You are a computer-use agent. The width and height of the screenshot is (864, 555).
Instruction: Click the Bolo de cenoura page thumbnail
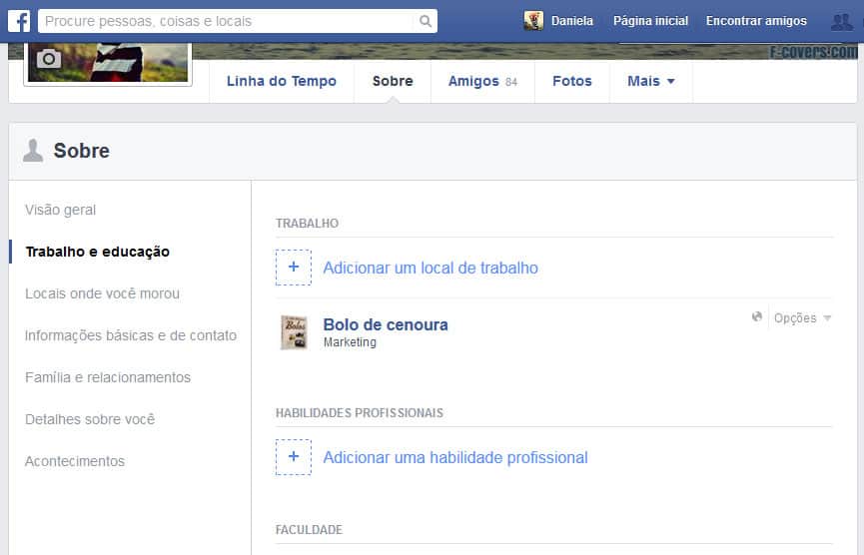click(x=294, y=332)
